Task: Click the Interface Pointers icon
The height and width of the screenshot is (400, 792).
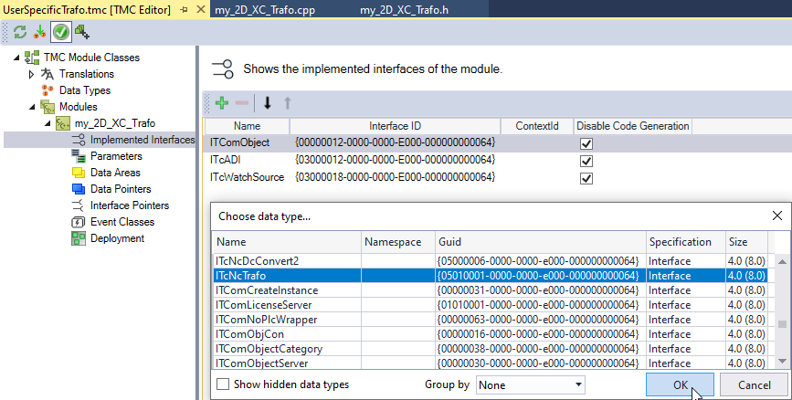Action: tap(79, 205)
